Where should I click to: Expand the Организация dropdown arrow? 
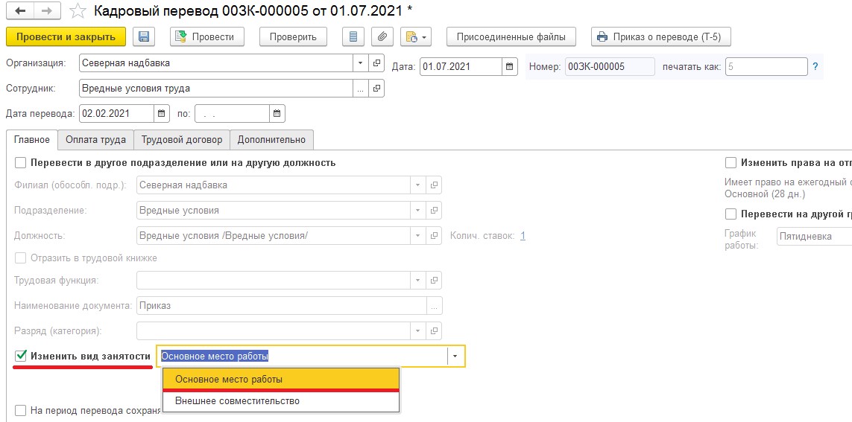[x=360, y=63]
